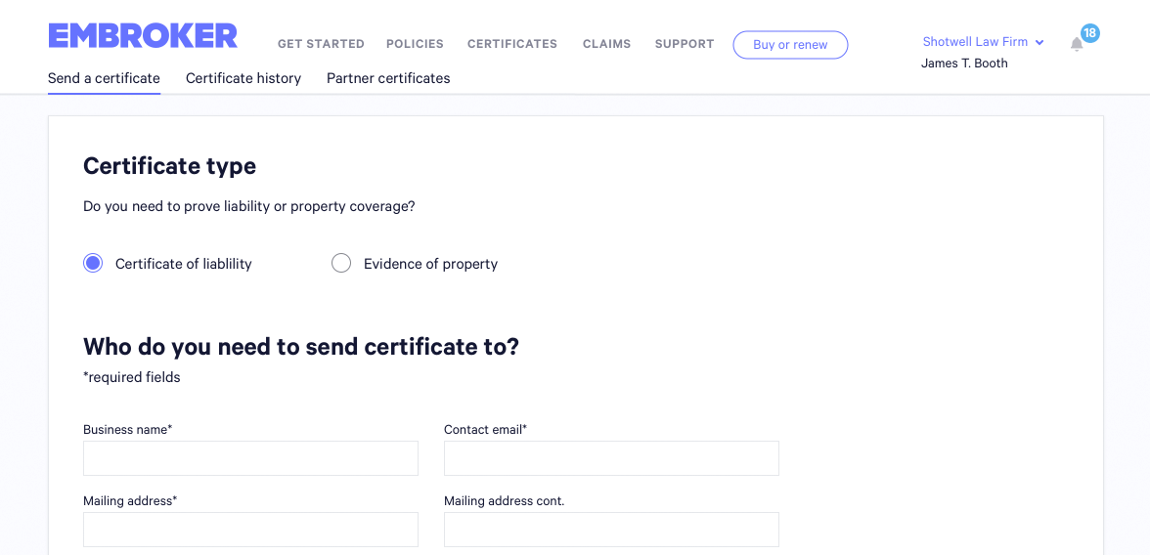Open the notifications bell icon
Screen dimensions: 1150x555
tap(1077, 45)
